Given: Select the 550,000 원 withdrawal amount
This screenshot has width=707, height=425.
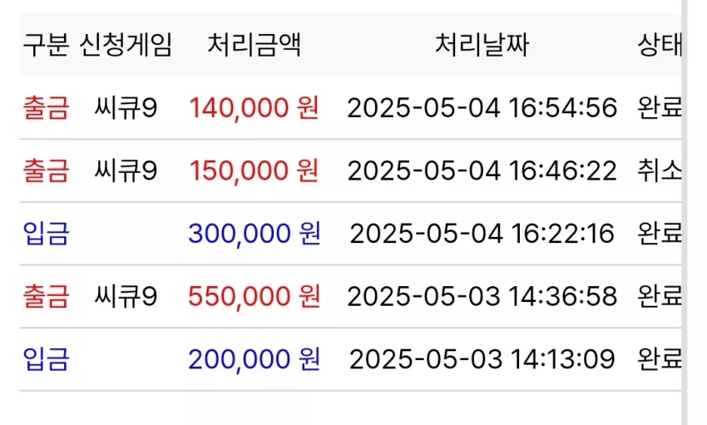Looking at the screenshot, I should [254, 296].
